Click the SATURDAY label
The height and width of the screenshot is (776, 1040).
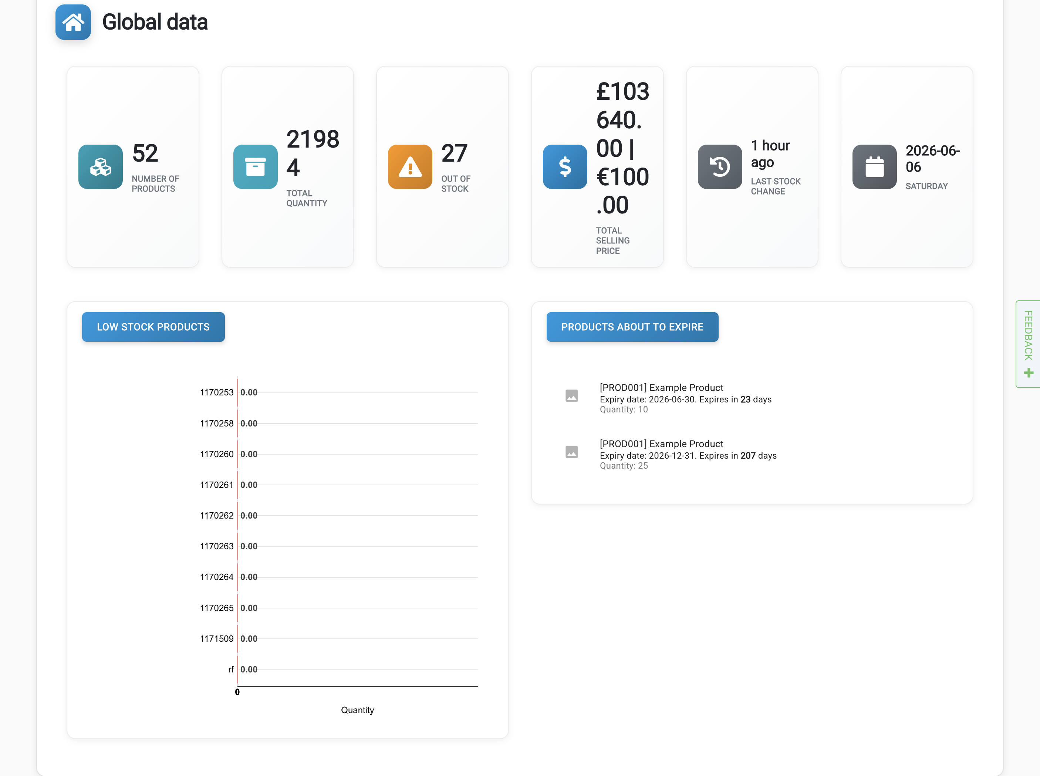pyautogui.click(x=926, y=186)
